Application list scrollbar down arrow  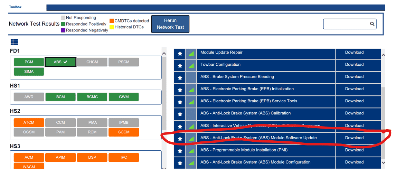pyautogui.click(x=383, y=162)
